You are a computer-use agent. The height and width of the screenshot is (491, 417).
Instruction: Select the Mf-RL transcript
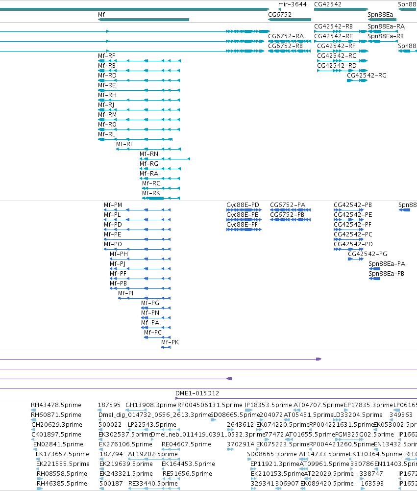[135, 139]
